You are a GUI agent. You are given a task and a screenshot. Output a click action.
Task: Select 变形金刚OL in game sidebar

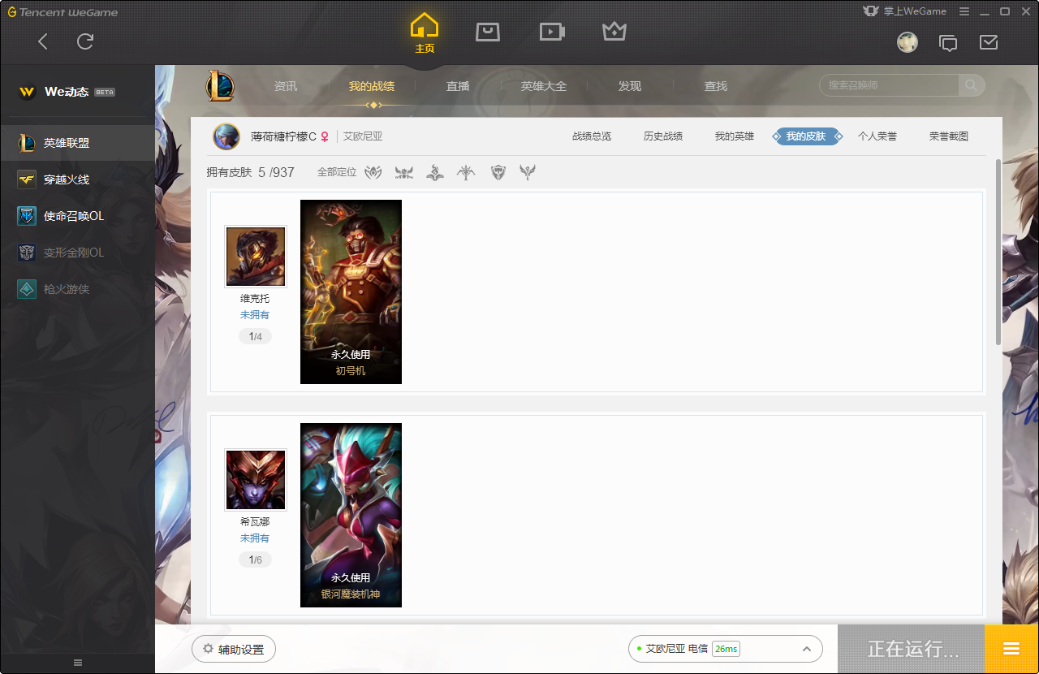tap(77, 253)
